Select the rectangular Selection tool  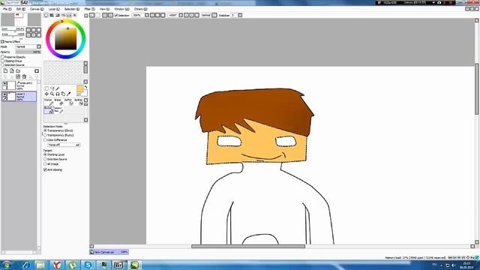click(x=46, y=88)
